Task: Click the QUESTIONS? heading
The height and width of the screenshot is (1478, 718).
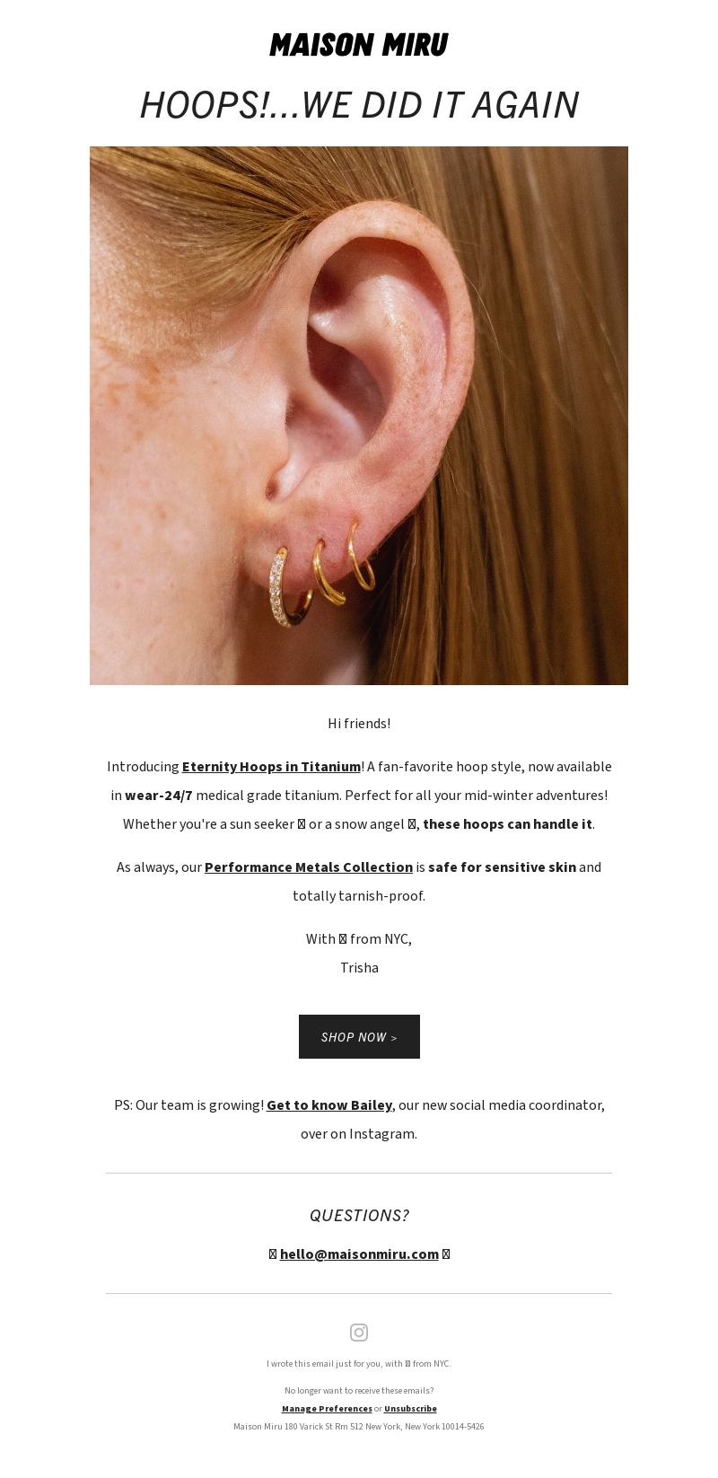Action: pos(359,1216)
